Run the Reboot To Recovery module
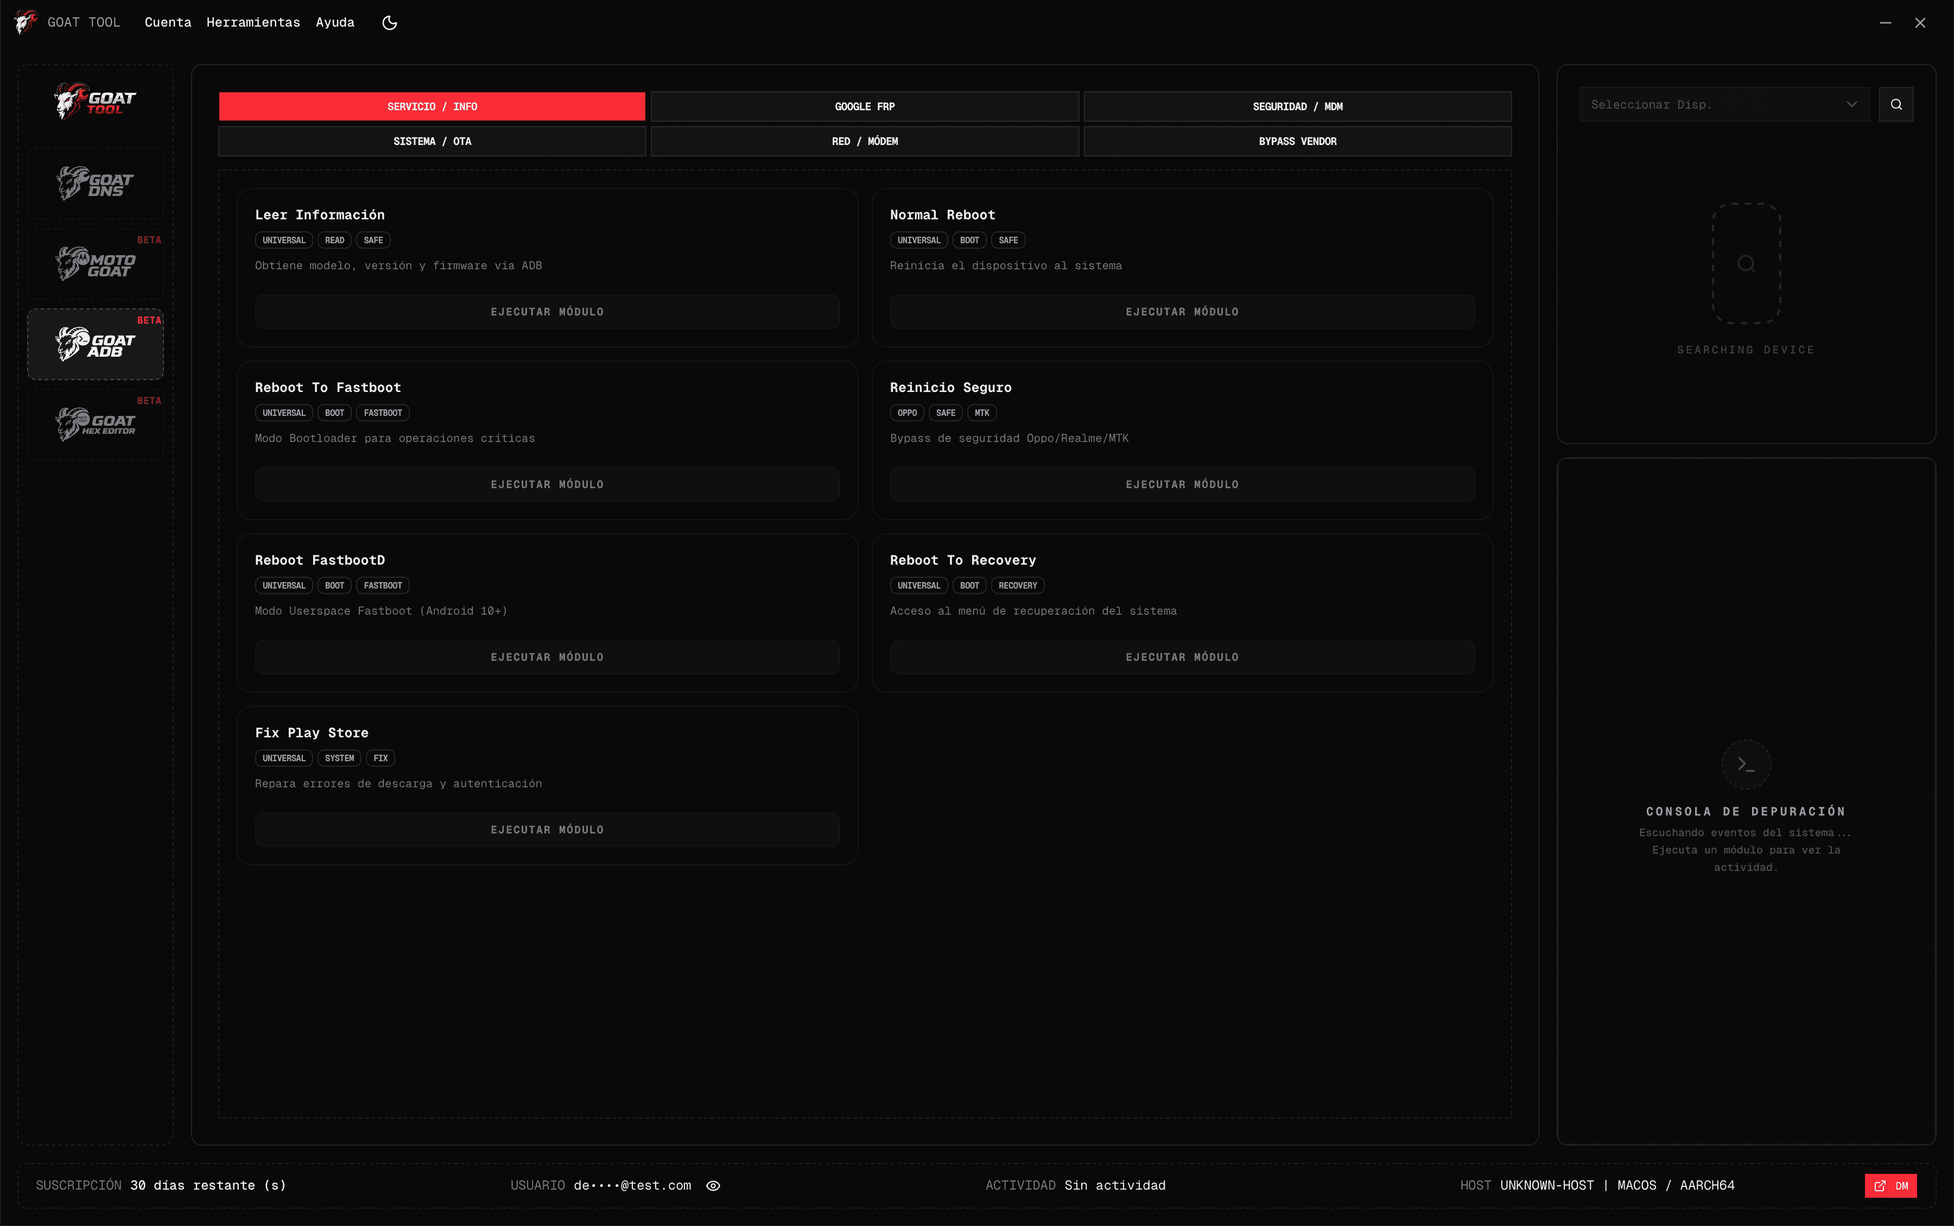 coord(1182,657)
